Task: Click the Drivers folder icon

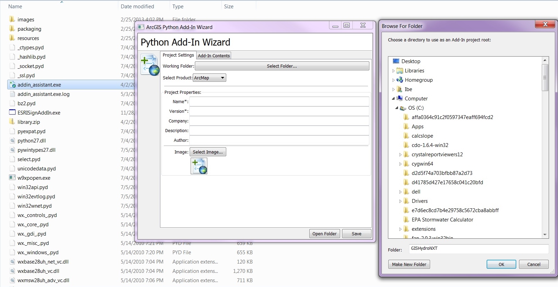Action: (x=406, y=201)
